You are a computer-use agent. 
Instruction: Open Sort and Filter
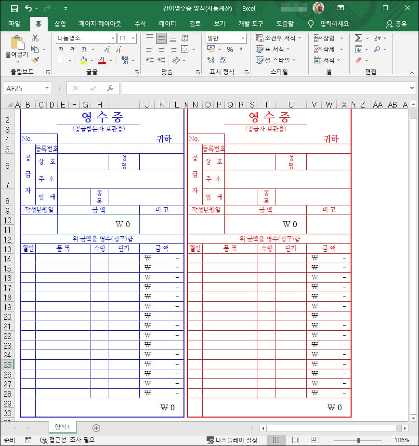tap(377, 38)
